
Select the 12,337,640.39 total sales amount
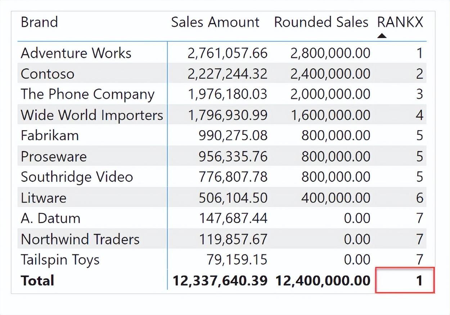[220, 280]
